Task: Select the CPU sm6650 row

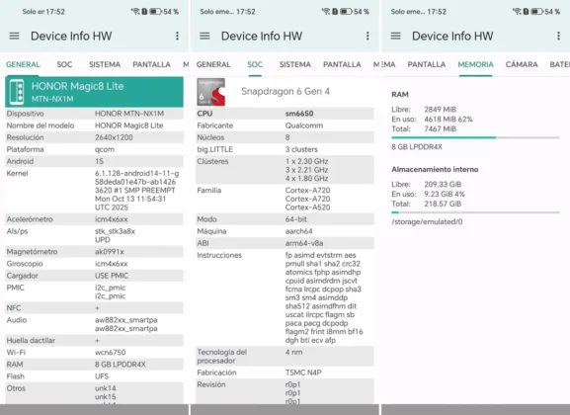Action: (285, 114)
